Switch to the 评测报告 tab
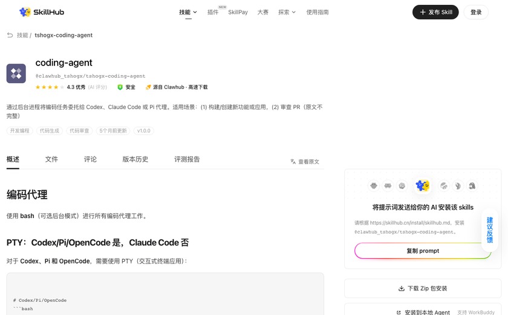508x315 pixels. coord(187,159)
